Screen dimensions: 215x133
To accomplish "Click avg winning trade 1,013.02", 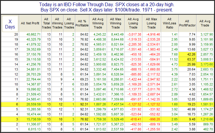I will [x=100, y=129].
